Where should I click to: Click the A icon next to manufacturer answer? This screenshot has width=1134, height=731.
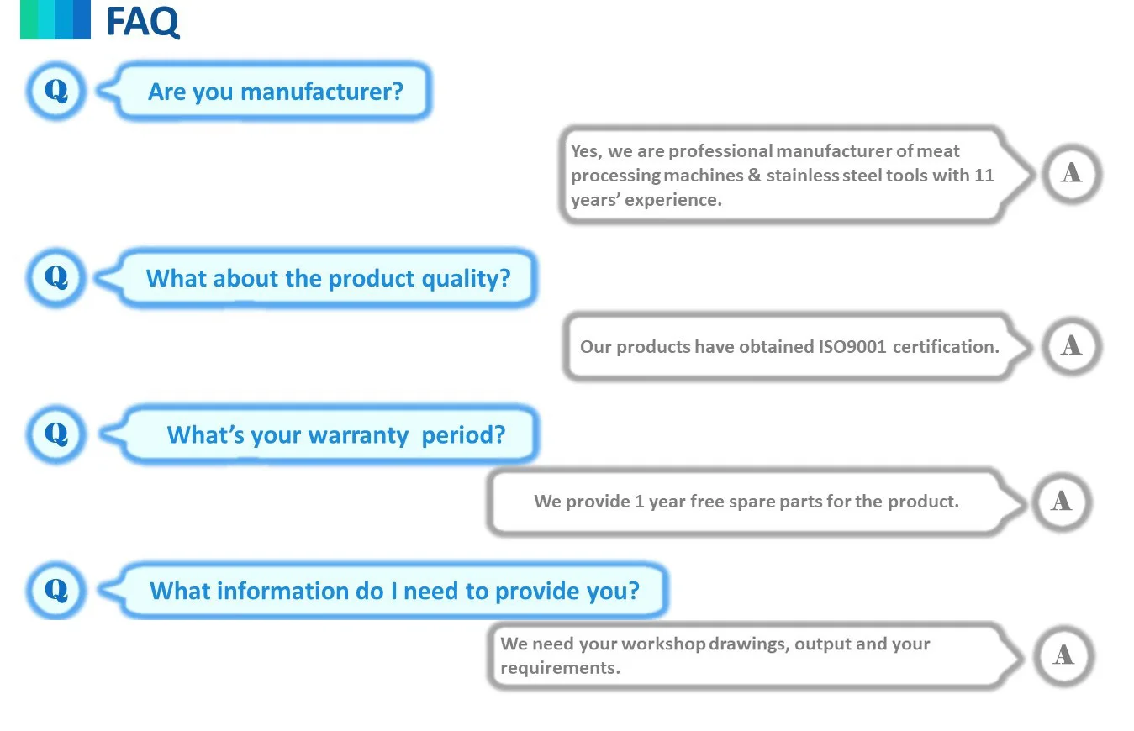(1072, 174)
